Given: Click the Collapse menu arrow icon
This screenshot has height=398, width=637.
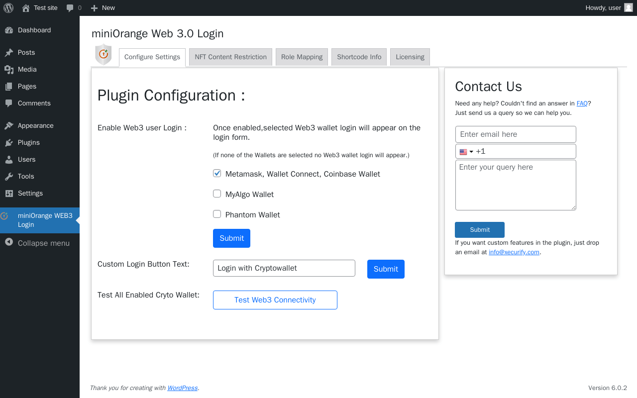Looking at the screenshot, I should (9, 242).
